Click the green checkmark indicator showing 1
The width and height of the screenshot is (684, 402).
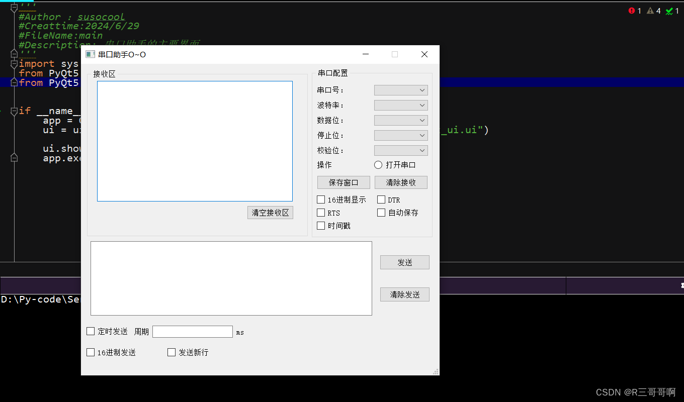tap(669, 11)
